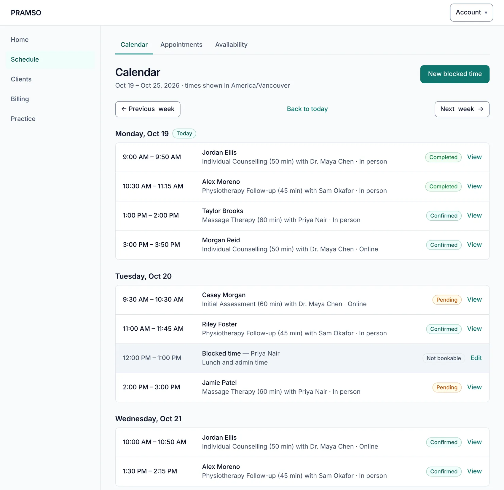Viewport: 504px width, 490px height.
Task: Edit the Priya Nair blocked time
Action: click(x=476, y=358)
